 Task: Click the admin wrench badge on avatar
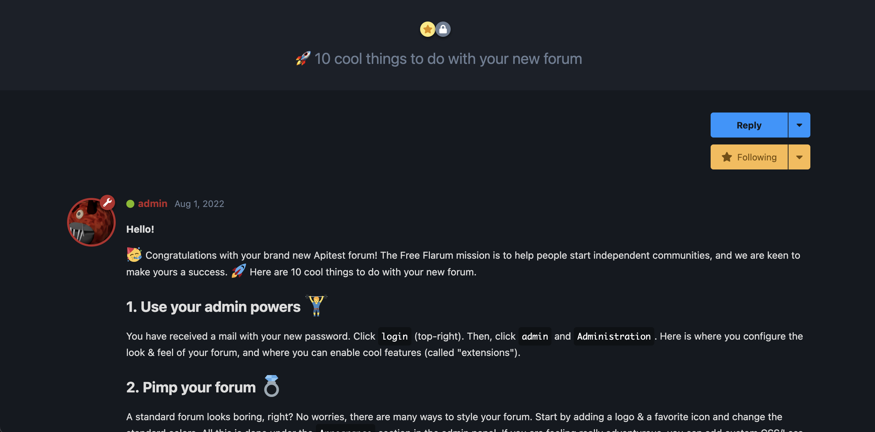[x=107, y=202]
